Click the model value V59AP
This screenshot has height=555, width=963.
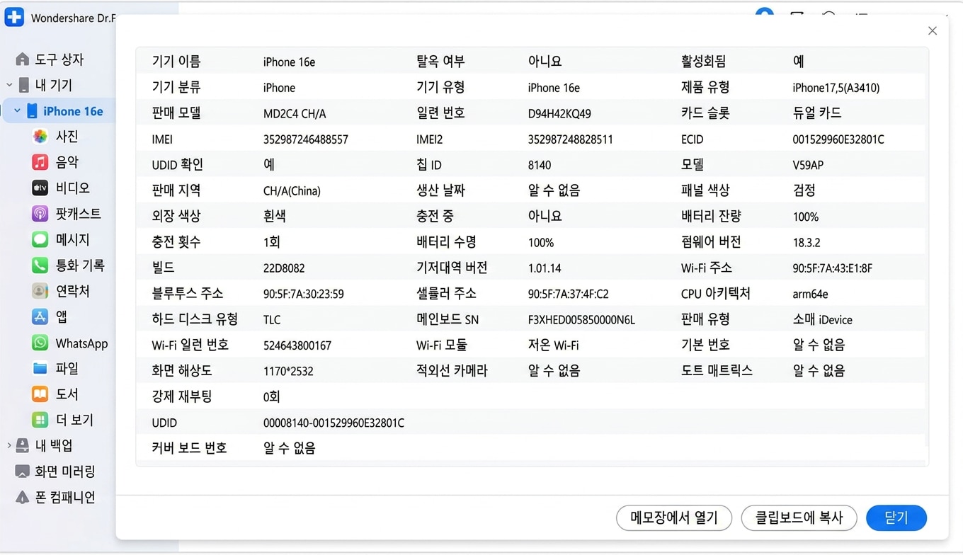pos(808,165)
